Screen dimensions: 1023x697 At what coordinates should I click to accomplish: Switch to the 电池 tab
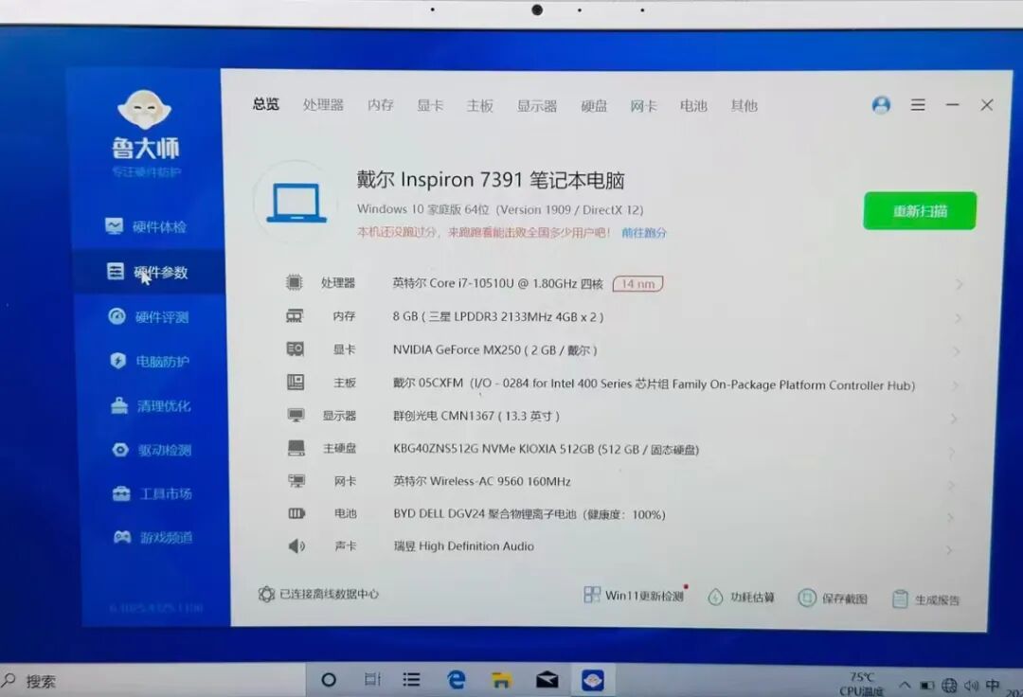(x=693, y=106)
